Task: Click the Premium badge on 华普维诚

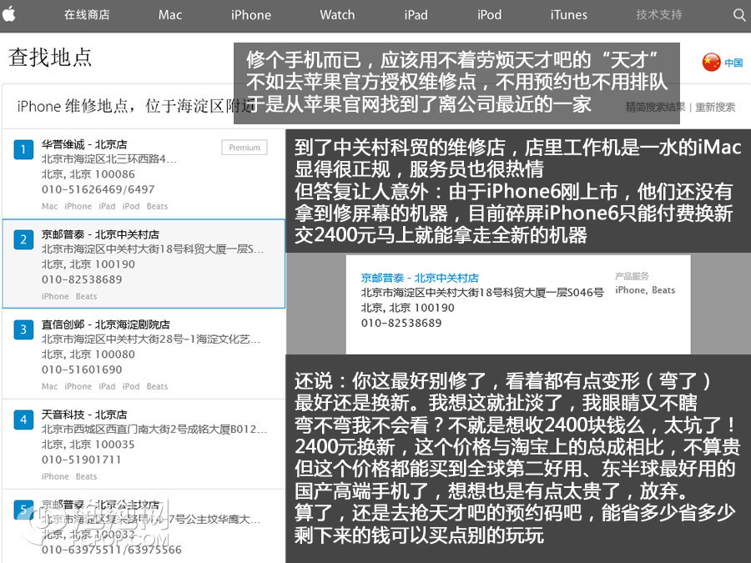Action: pos(244,148)
